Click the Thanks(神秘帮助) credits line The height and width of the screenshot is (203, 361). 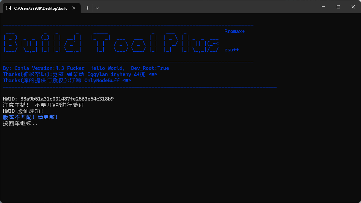(x=80, y=74)
